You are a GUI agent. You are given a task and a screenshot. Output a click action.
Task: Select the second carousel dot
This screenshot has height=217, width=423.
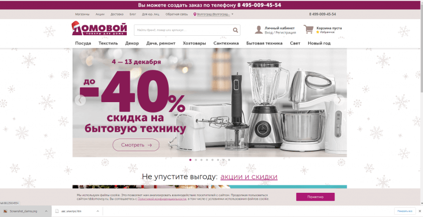click(x=196, y=160)
